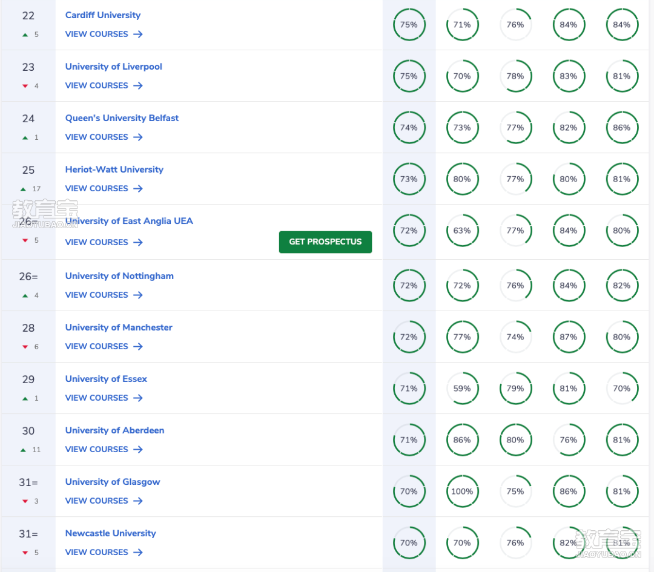View courses for University of Nottingham
Image resolution: width=654 pixels, height=572 pixels.
104,295
